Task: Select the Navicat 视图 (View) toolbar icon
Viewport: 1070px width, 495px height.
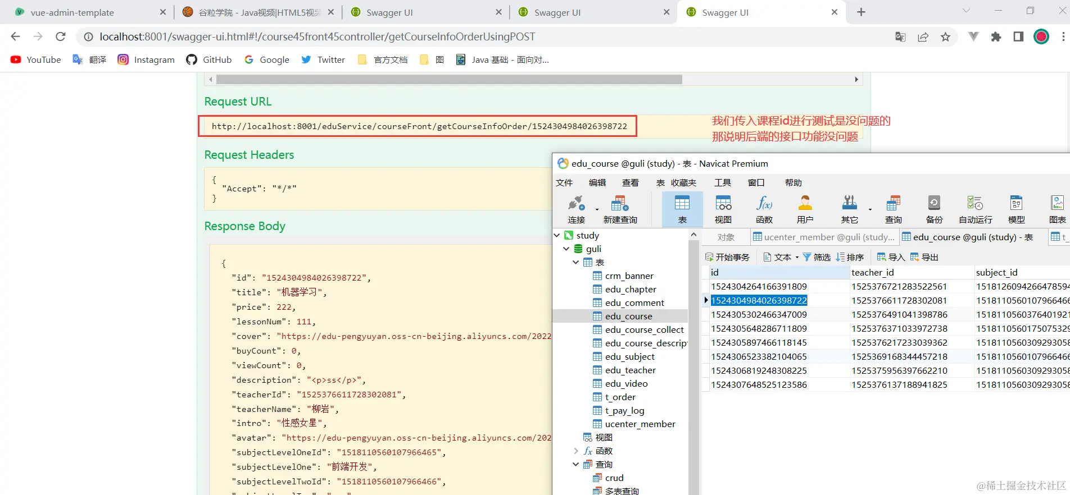Action: click(723, 209)
